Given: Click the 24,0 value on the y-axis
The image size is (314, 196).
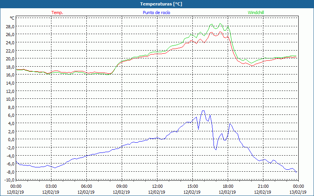Looking at the screenshot, I should [x=11, y=43].
